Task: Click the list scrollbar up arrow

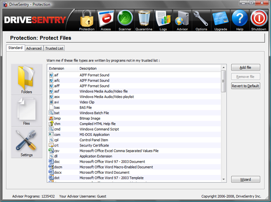Action: click(224, 67)
